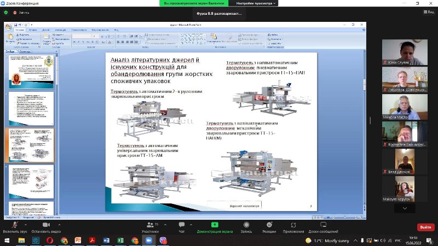Unmute microphone with Включить звук button
The image size is (438, 246).
(x=15, y=225)
